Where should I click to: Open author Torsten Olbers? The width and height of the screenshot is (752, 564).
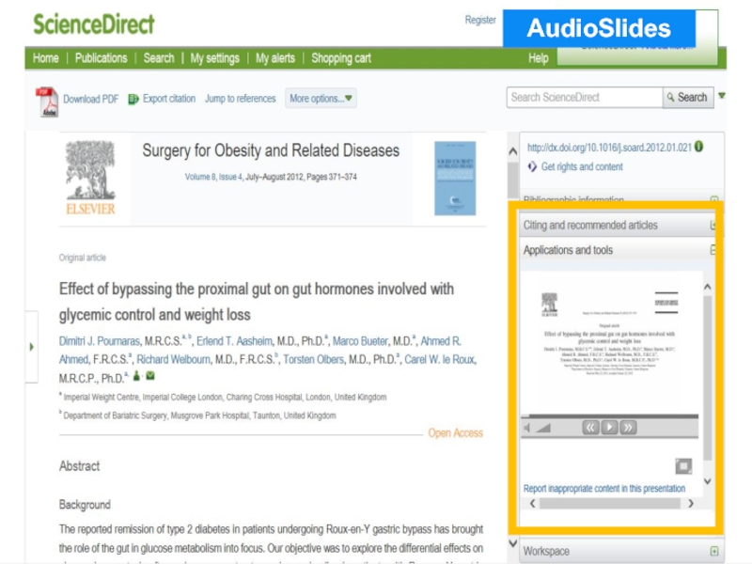click(313, 359)
